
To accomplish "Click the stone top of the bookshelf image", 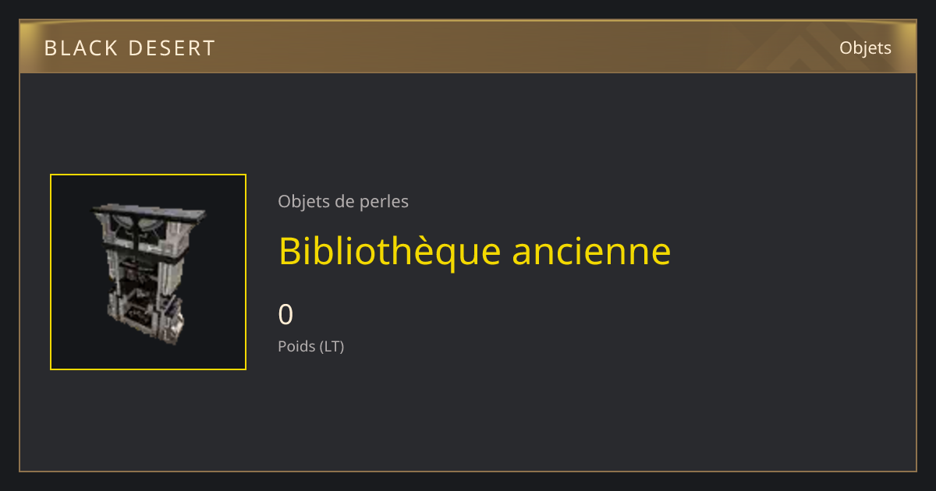I will coord(149,211).
